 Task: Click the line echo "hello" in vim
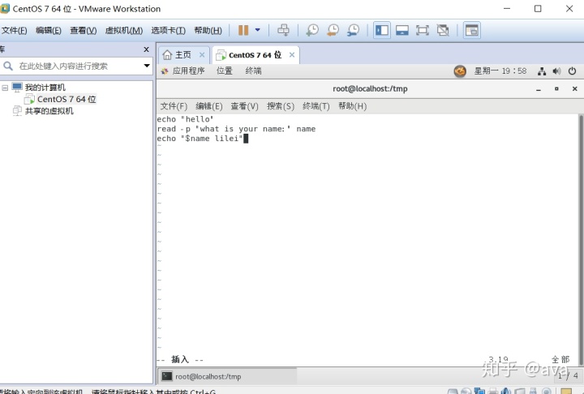(x=185, y=119)
